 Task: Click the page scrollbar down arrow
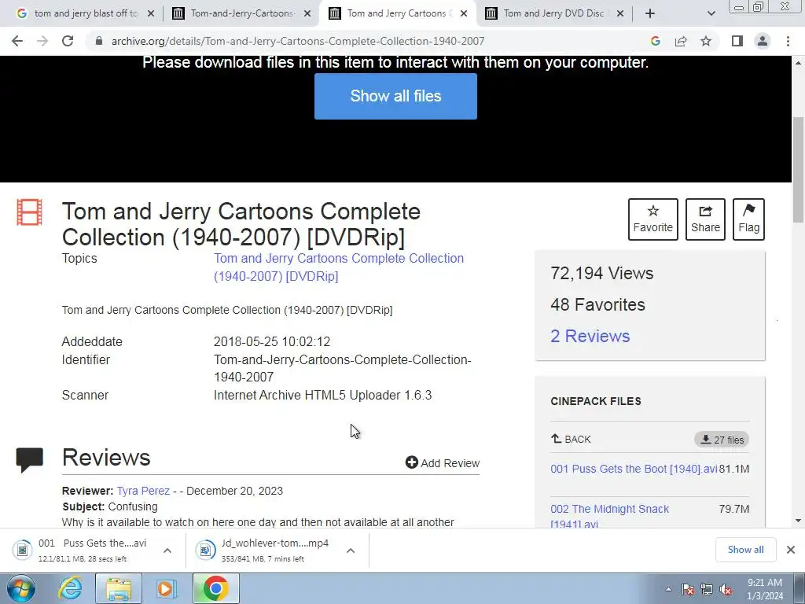coord(799,521)
